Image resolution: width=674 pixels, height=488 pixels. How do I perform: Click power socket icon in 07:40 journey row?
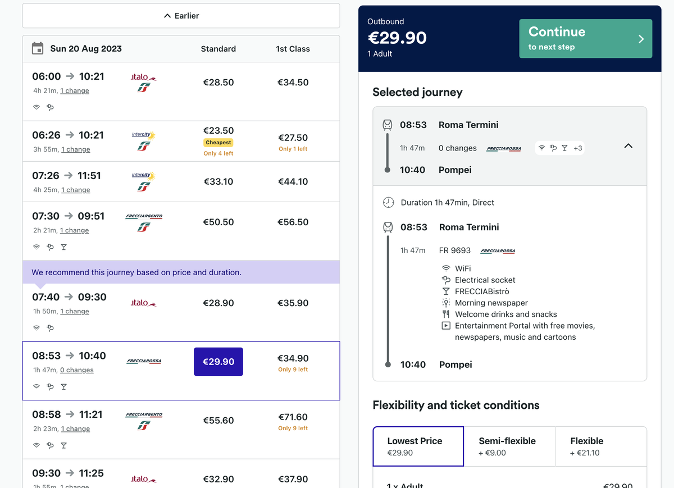[50, 328]
